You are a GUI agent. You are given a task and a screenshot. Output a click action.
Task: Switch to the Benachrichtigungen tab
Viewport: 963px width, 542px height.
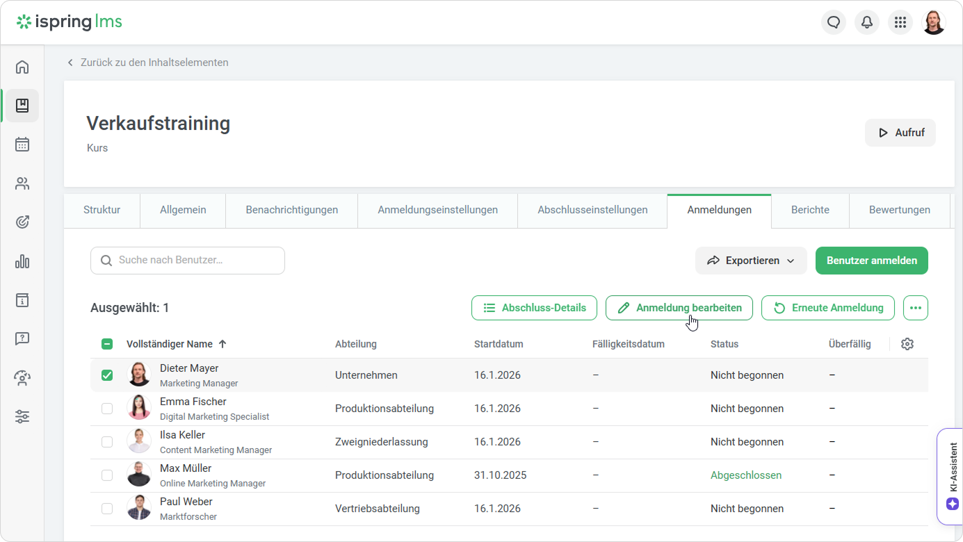[291, 210]
